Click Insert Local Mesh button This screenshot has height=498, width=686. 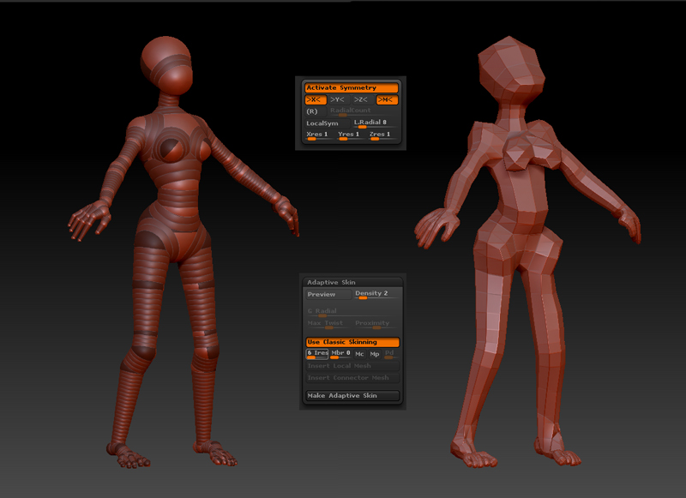click(x=352, y=366)
